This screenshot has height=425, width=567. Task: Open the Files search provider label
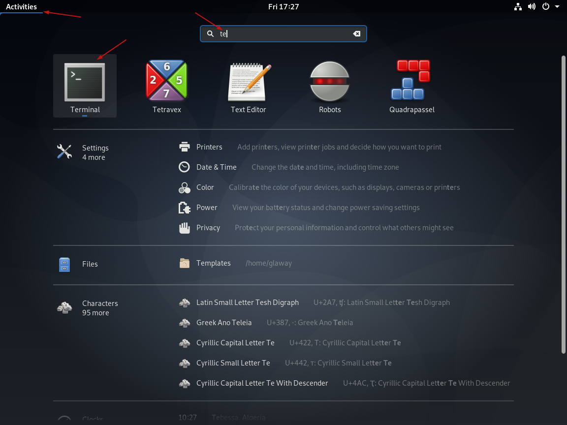click(x=90, y=264)
